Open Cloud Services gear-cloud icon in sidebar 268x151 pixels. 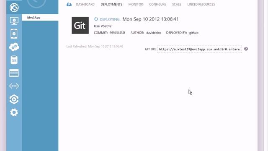point(14,47)
